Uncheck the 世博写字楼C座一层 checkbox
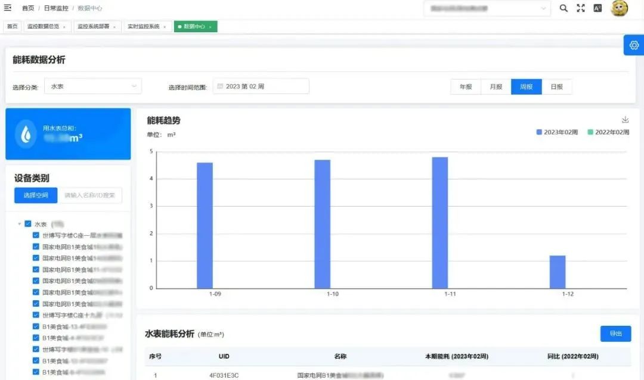Image resolution: width=644 pixels, height=380 pixels. (36, 235)
